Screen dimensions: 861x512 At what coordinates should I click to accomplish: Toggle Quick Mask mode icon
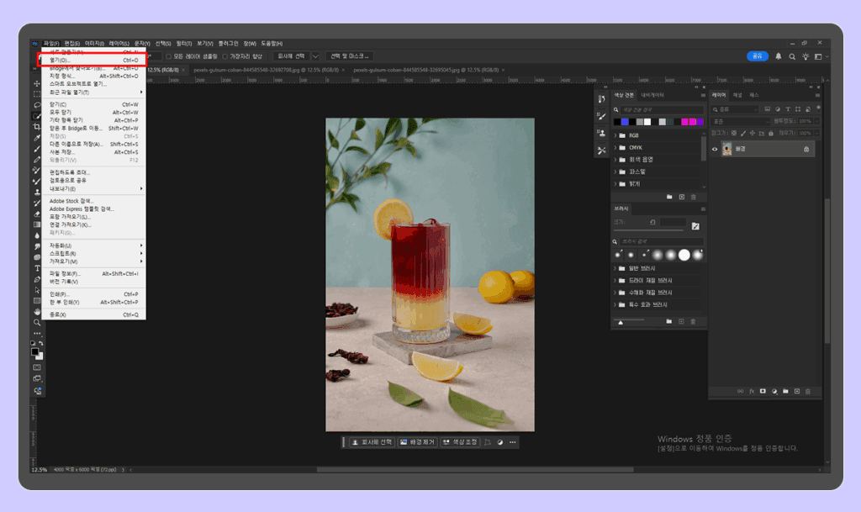(37, 367)
